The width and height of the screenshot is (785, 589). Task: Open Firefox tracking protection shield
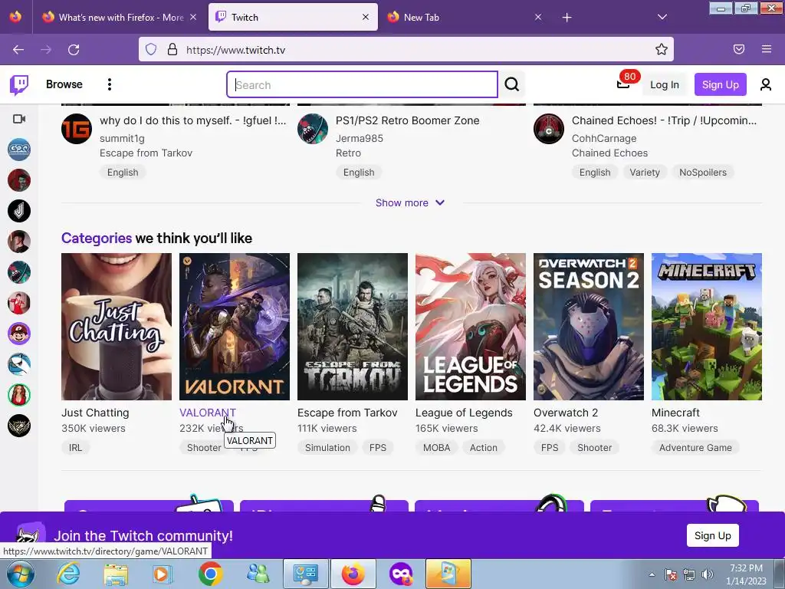(151, 50)
